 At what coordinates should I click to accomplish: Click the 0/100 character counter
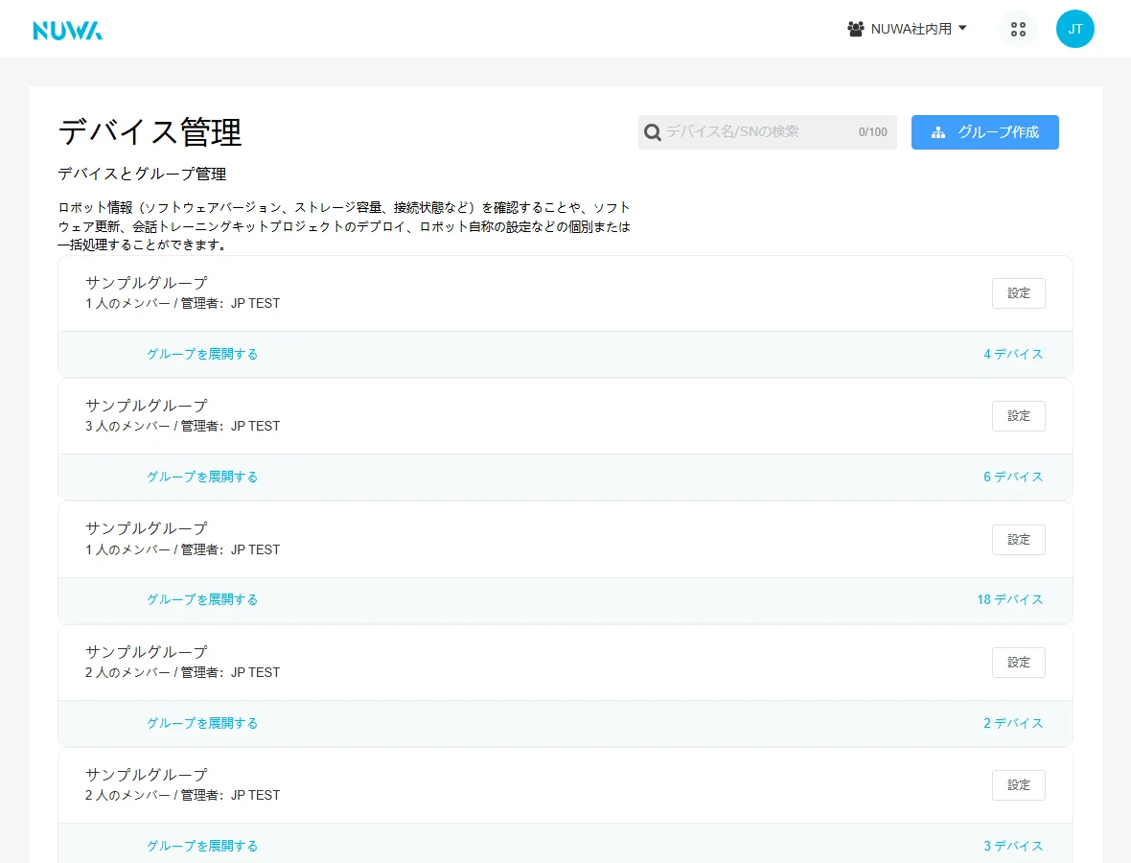[873, 132]
